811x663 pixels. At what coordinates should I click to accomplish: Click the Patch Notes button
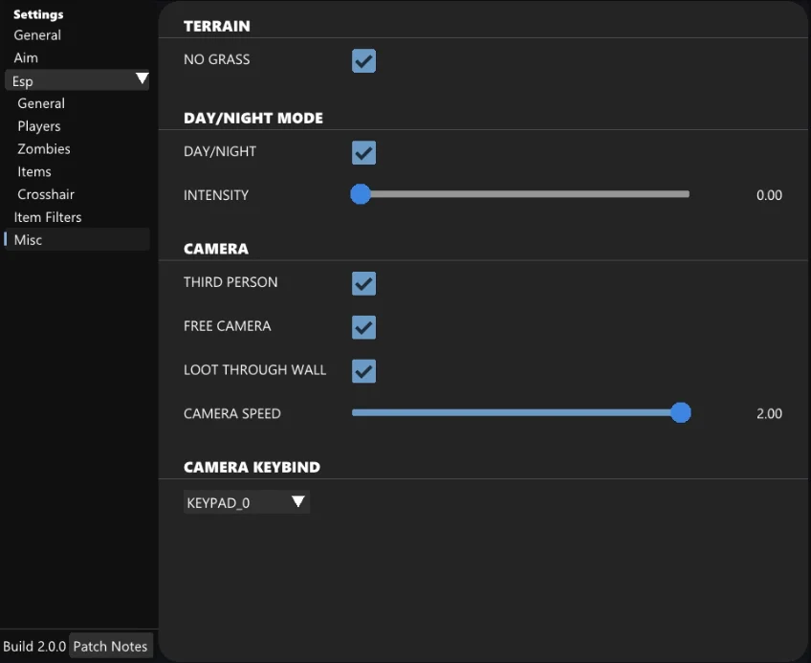click(110, 646)
